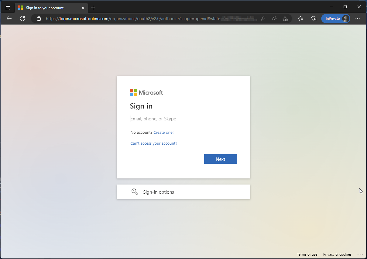Click the InPrivate profile button
The height and width of the screenshot is (259, 367).
[335, 19]
